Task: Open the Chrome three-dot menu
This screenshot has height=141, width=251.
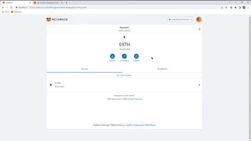Action: (x=248, y=7)
